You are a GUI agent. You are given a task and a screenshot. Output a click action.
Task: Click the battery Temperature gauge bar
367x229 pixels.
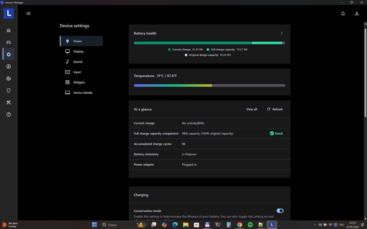pos(209,85)
